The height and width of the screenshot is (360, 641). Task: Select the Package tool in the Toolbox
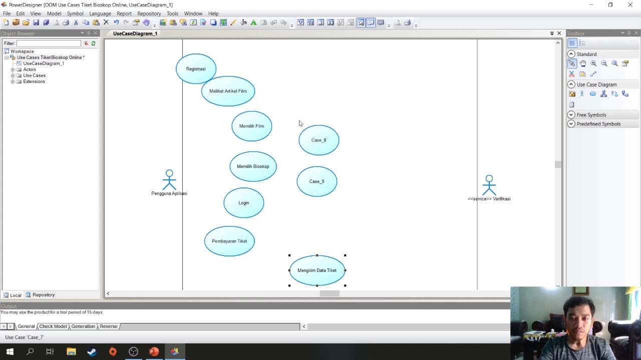(572, 94)
